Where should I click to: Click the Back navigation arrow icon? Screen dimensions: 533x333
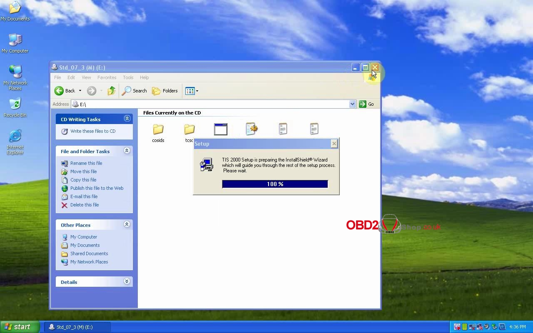[59, 91]
